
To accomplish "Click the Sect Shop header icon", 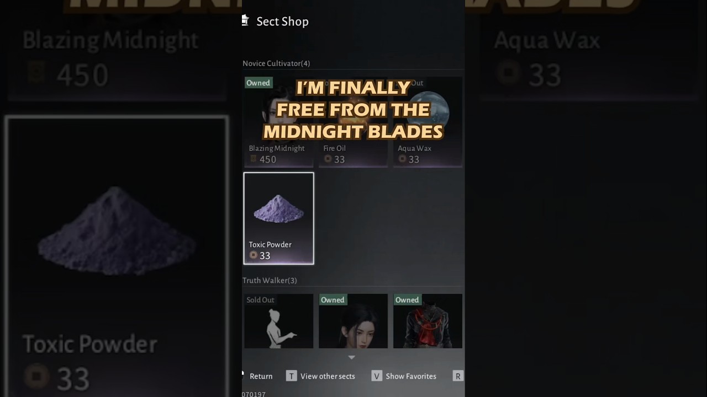I will [x=245, y=21].
